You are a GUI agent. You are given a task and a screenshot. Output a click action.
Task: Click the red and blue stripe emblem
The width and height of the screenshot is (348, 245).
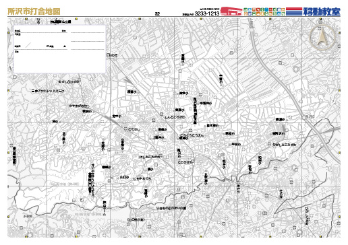(x=294, y=11)
